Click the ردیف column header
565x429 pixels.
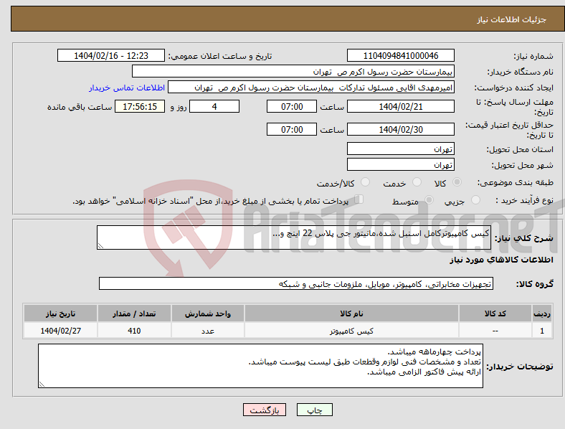pos(542,313)
